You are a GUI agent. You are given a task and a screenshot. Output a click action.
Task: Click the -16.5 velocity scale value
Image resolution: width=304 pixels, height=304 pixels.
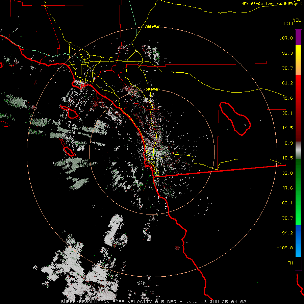point(286,158)
